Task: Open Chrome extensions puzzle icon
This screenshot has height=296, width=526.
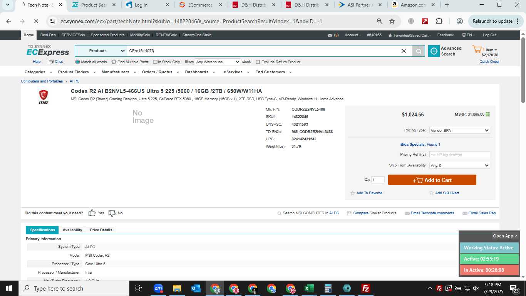Action: [x=439, y=21]
